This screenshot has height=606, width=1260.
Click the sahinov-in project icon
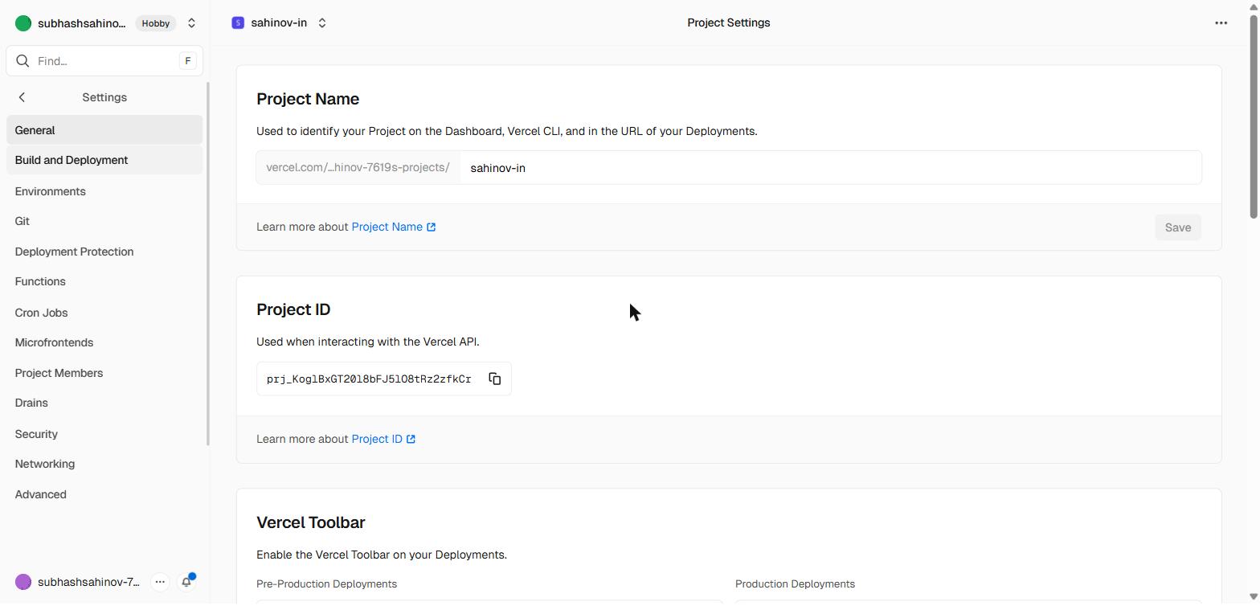238,23
